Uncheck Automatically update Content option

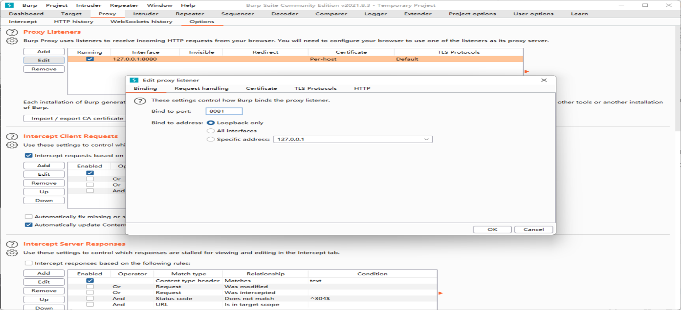click(x=29, y=225)
